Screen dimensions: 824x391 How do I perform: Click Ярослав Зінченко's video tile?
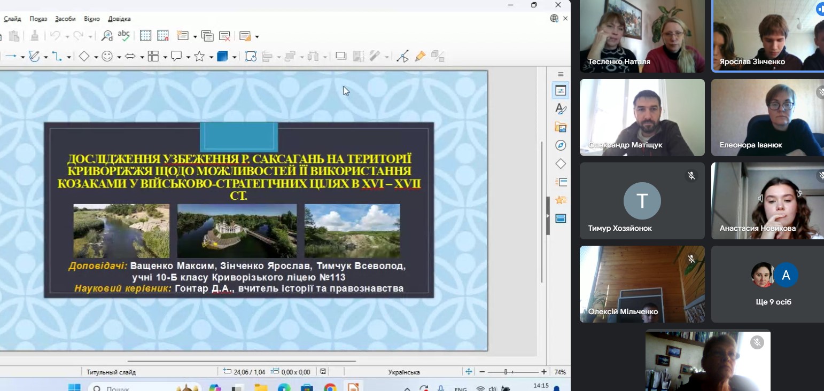click(x=768, y=36)
